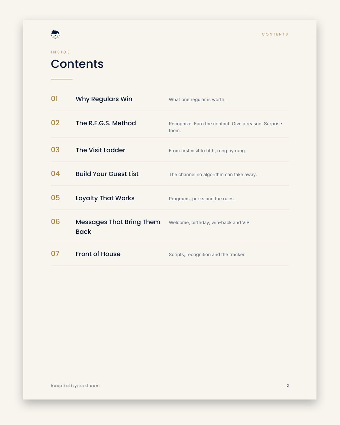Image resolution: width=340 pixels, height=425 pixels.
Task: Select chapter number 03
Action: [55, 150]
